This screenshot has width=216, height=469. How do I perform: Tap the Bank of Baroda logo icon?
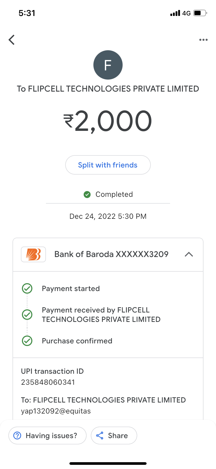[x=33, y=254]
